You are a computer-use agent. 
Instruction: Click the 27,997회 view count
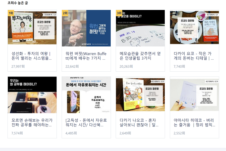18,66
